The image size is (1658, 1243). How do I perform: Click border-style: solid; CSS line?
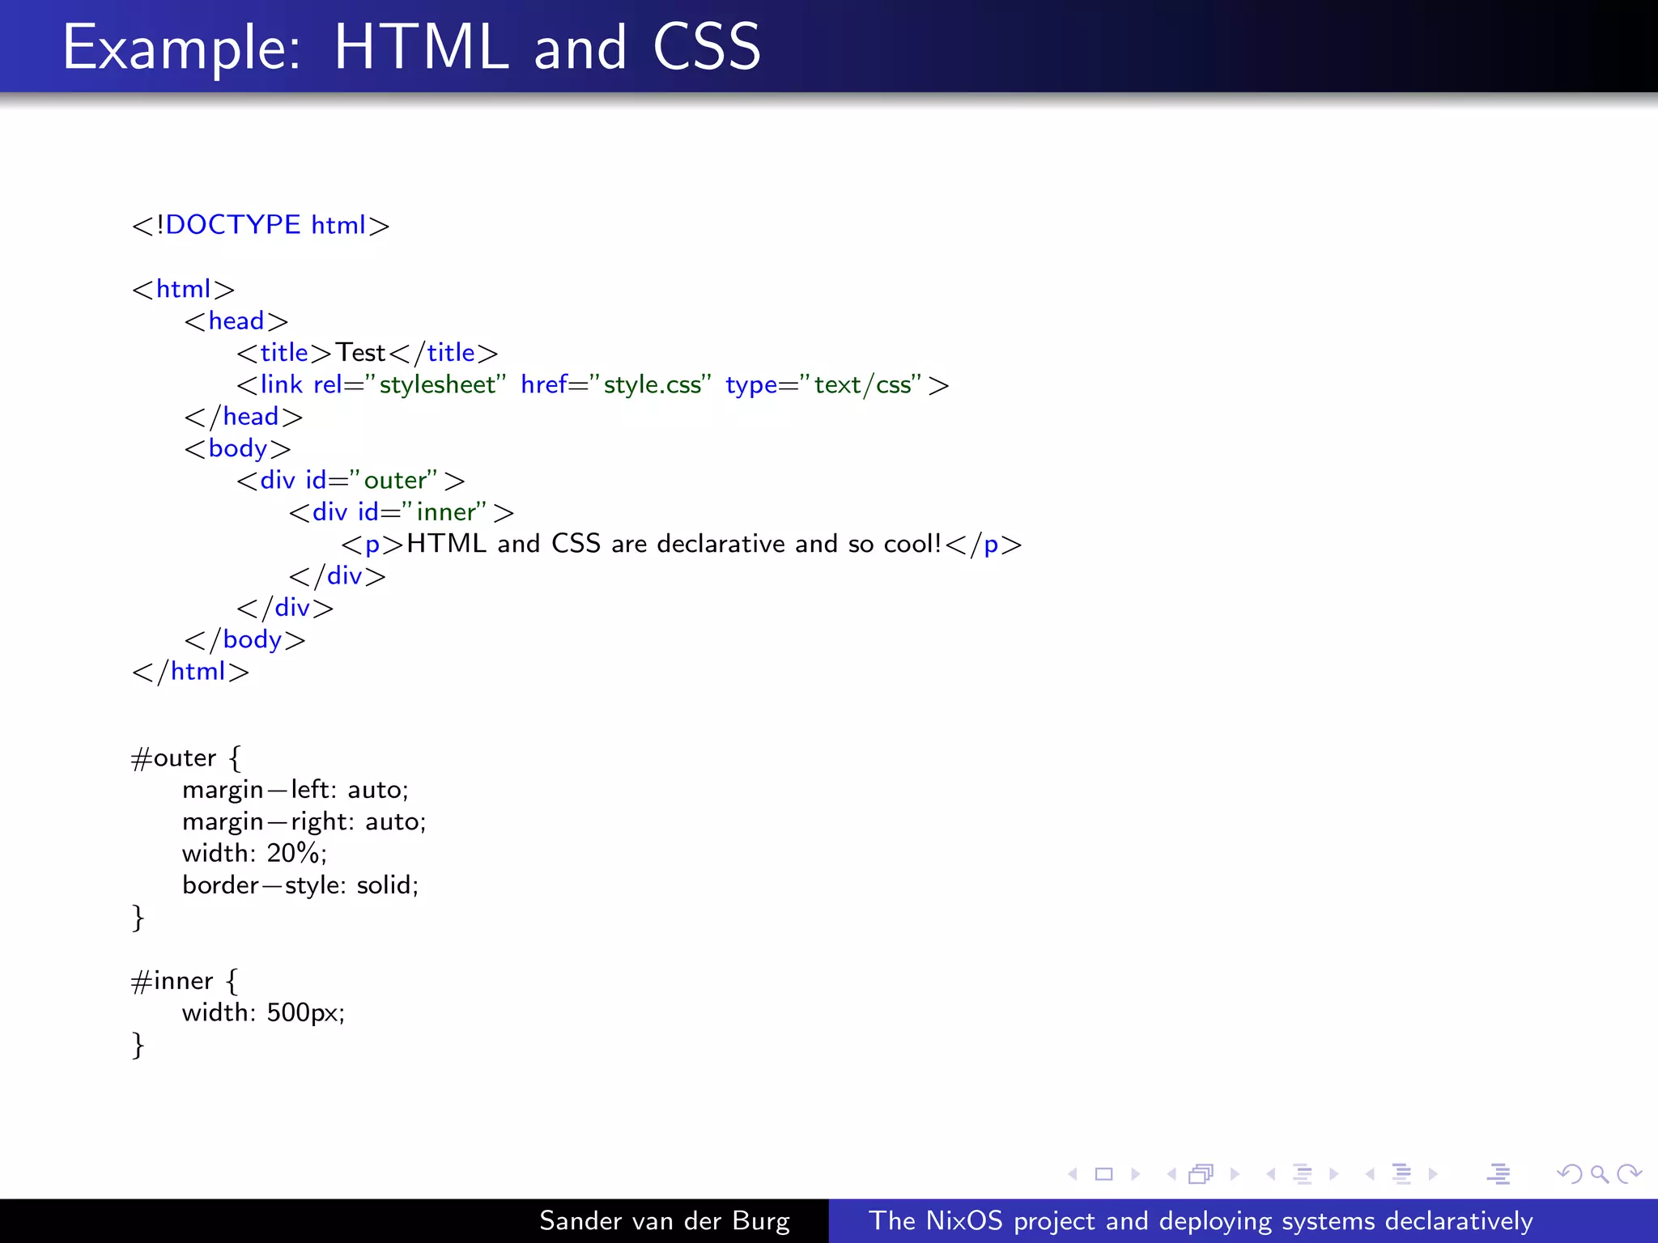tap(300, 885)
